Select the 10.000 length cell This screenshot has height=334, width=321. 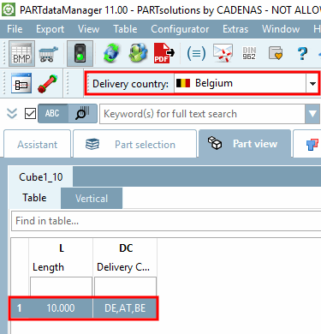tap(61, 308)
